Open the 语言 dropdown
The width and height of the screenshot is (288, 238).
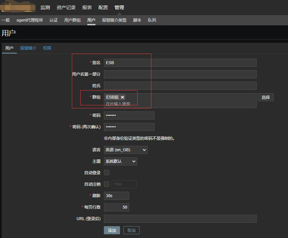(126, 150)
